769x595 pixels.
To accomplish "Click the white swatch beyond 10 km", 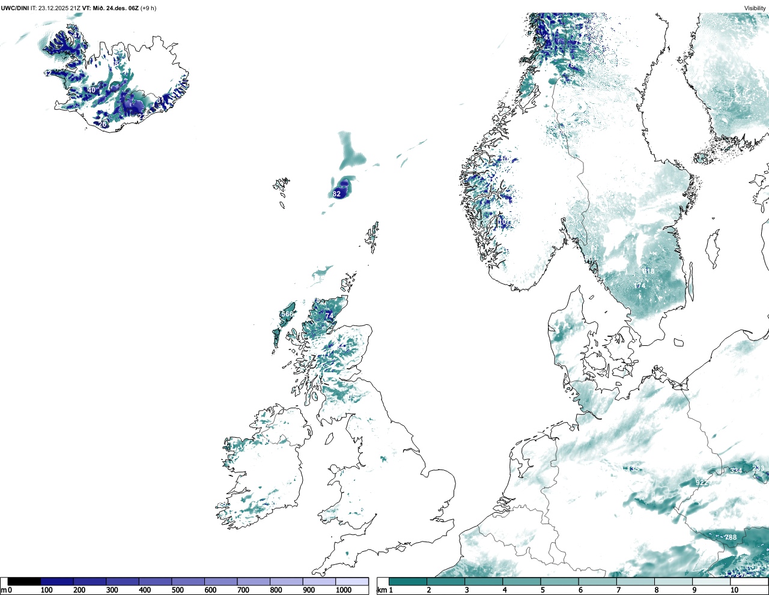I will (749, 581).
